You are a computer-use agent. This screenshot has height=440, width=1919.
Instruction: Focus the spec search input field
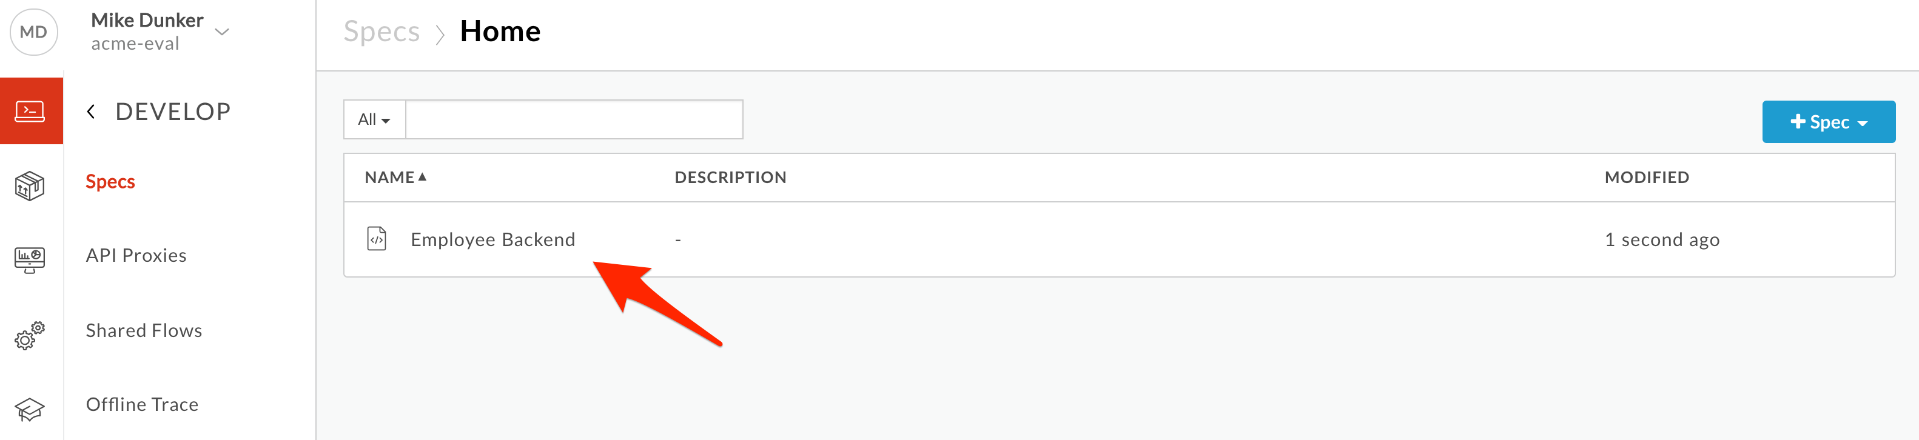(x=574, y=119)
